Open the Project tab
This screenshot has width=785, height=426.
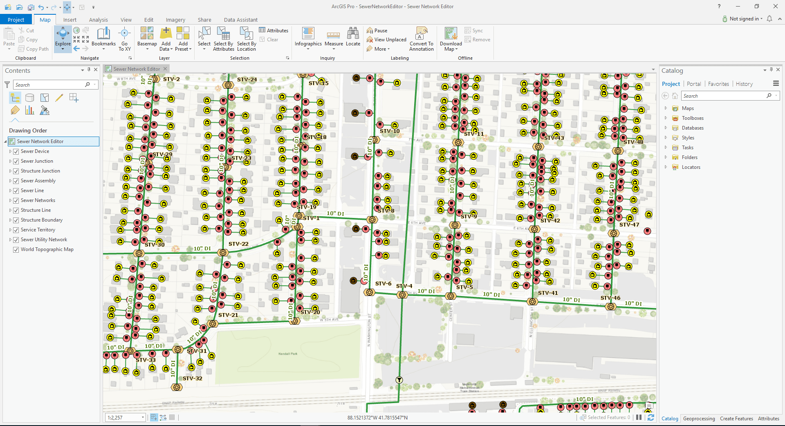pyautogui.click(x=16, y=20)
